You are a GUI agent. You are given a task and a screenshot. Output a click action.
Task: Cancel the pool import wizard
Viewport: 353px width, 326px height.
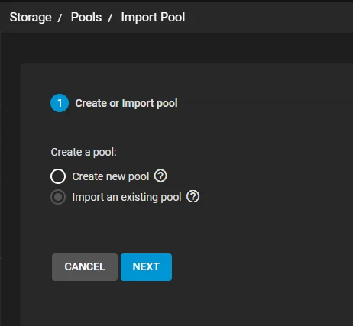click(85, 267)
